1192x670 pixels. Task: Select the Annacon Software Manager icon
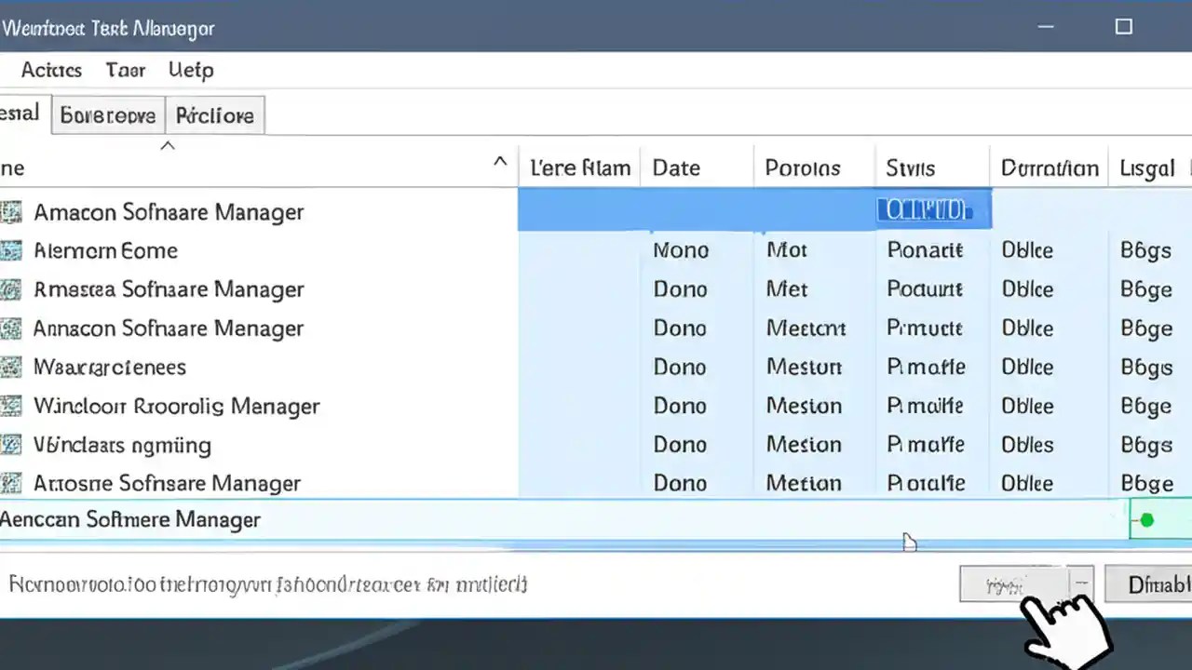pos(13,328)
